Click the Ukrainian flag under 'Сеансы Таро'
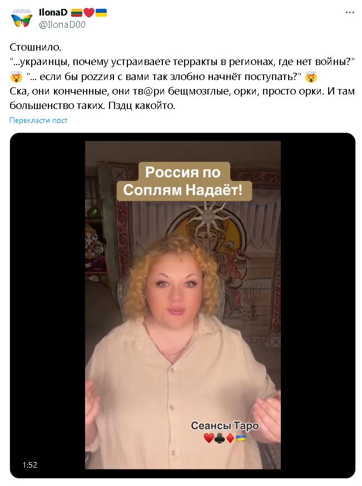362x486 pixels. coord(241,438)
